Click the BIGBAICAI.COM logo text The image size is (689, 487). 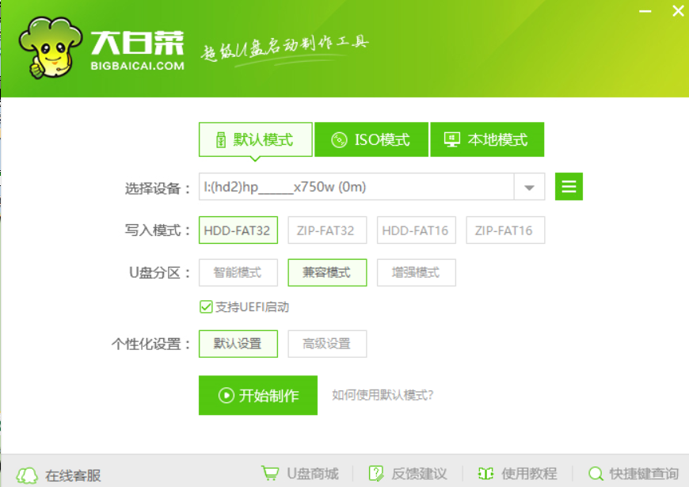138,66
